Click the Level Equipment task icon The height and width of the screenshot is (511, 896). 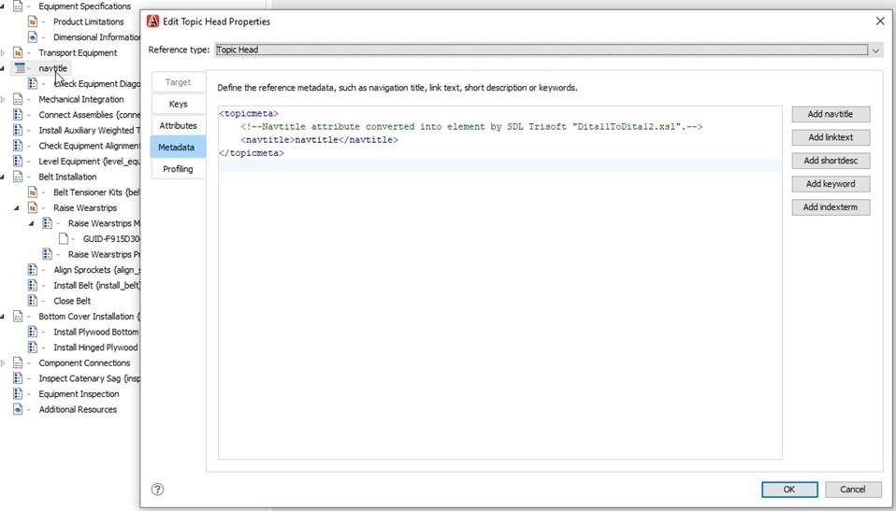click(x=18, y=161)
